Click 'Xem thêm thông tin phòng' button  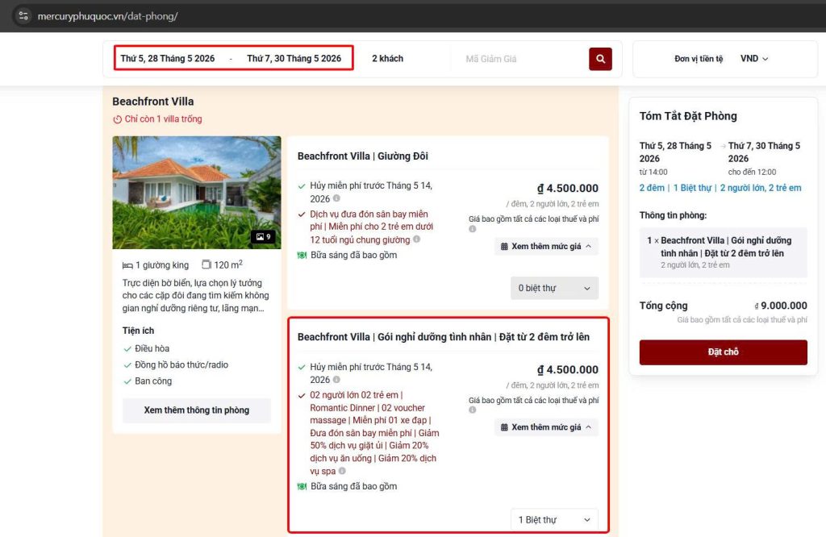[196, 410]
